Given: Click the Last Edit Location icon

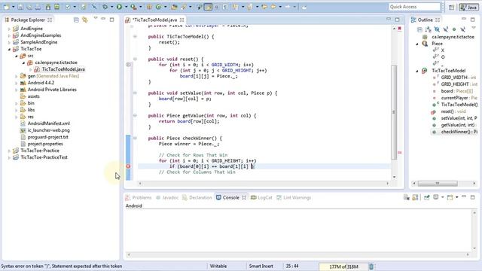Looking at the screenshot, I should coord(264,7).
